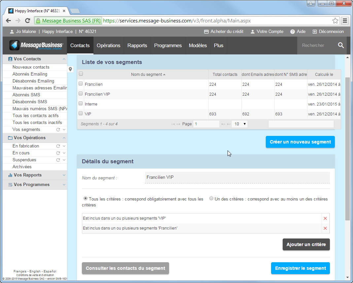Screen dimensions: 353x283
Task: Switch to the Modèles menu tab
Action: click(x=197, y=46)
